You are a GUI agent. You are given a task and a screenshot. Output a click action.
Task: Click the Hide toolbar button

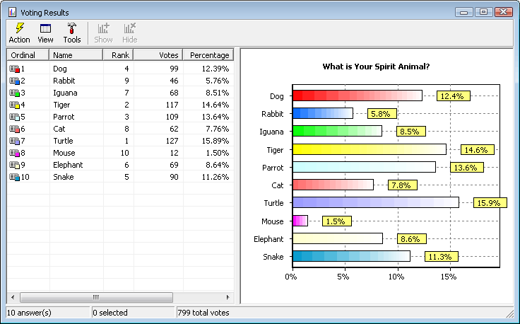click(130, 33)
